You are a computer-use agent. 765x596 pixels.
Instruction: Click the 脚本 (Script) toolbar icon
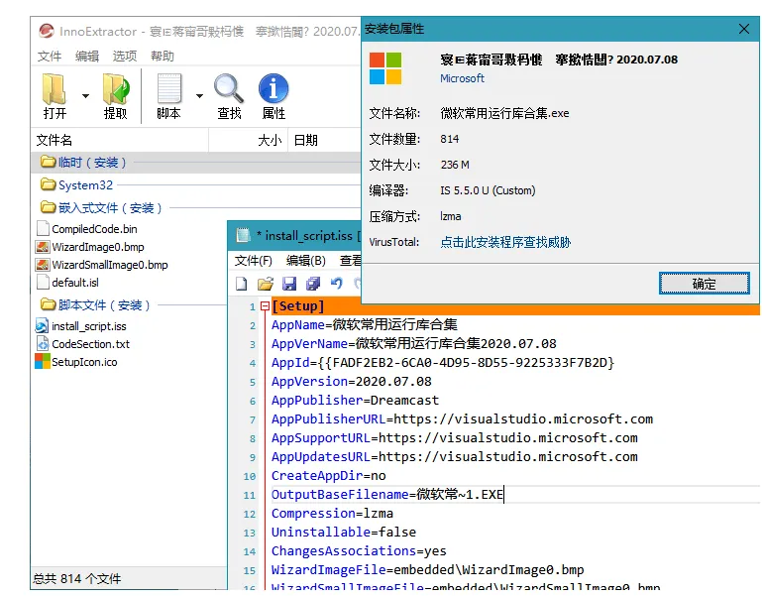pyautogui.click(x=168, y=88)
